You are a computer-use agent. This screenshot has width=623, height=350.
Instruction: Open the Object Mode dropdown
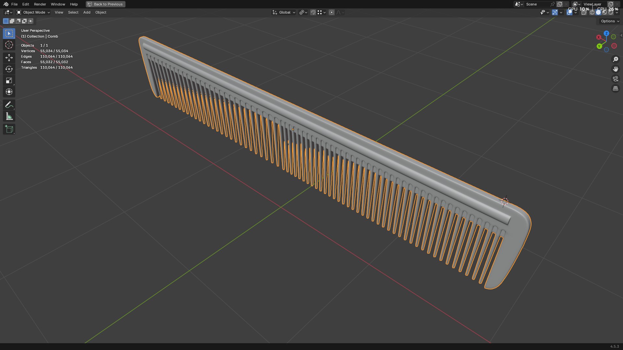[x=33, y=12]
